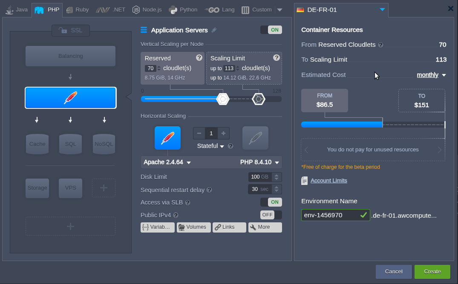Click the Disk Limit value field

259,177
